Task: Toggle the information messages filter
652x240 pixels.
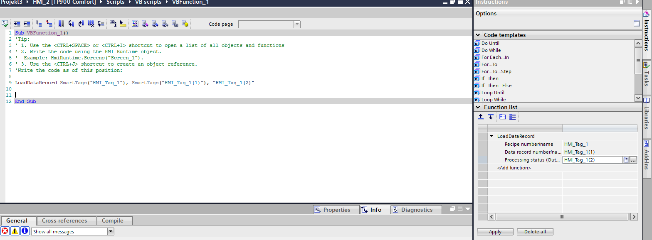Action: click(25, 231)
